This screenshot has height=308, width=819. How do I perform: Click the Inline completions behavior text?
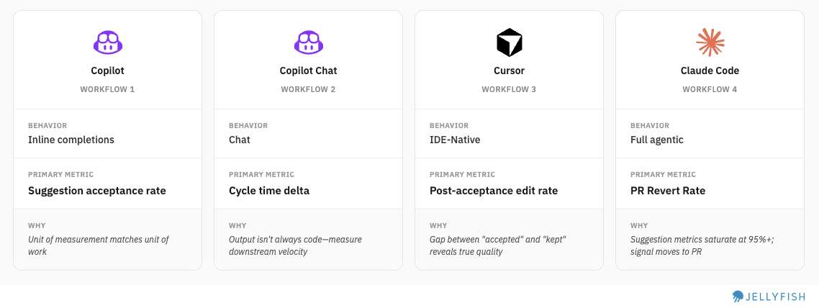(x=71, y=140)
